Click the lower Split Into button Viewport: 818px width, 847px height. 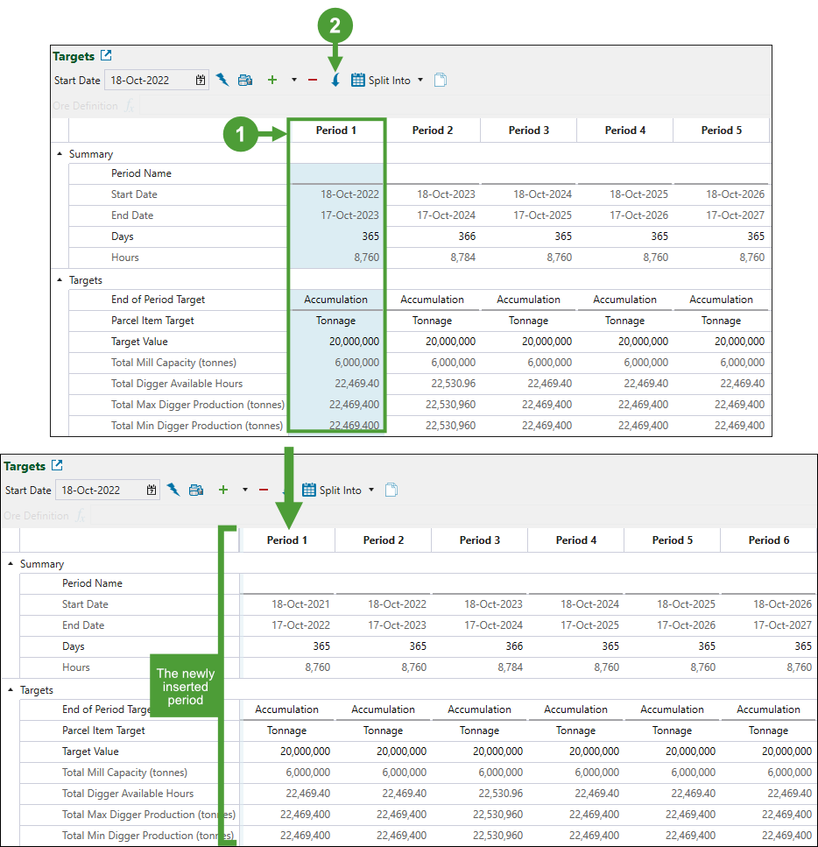click(x=332, y=490)
